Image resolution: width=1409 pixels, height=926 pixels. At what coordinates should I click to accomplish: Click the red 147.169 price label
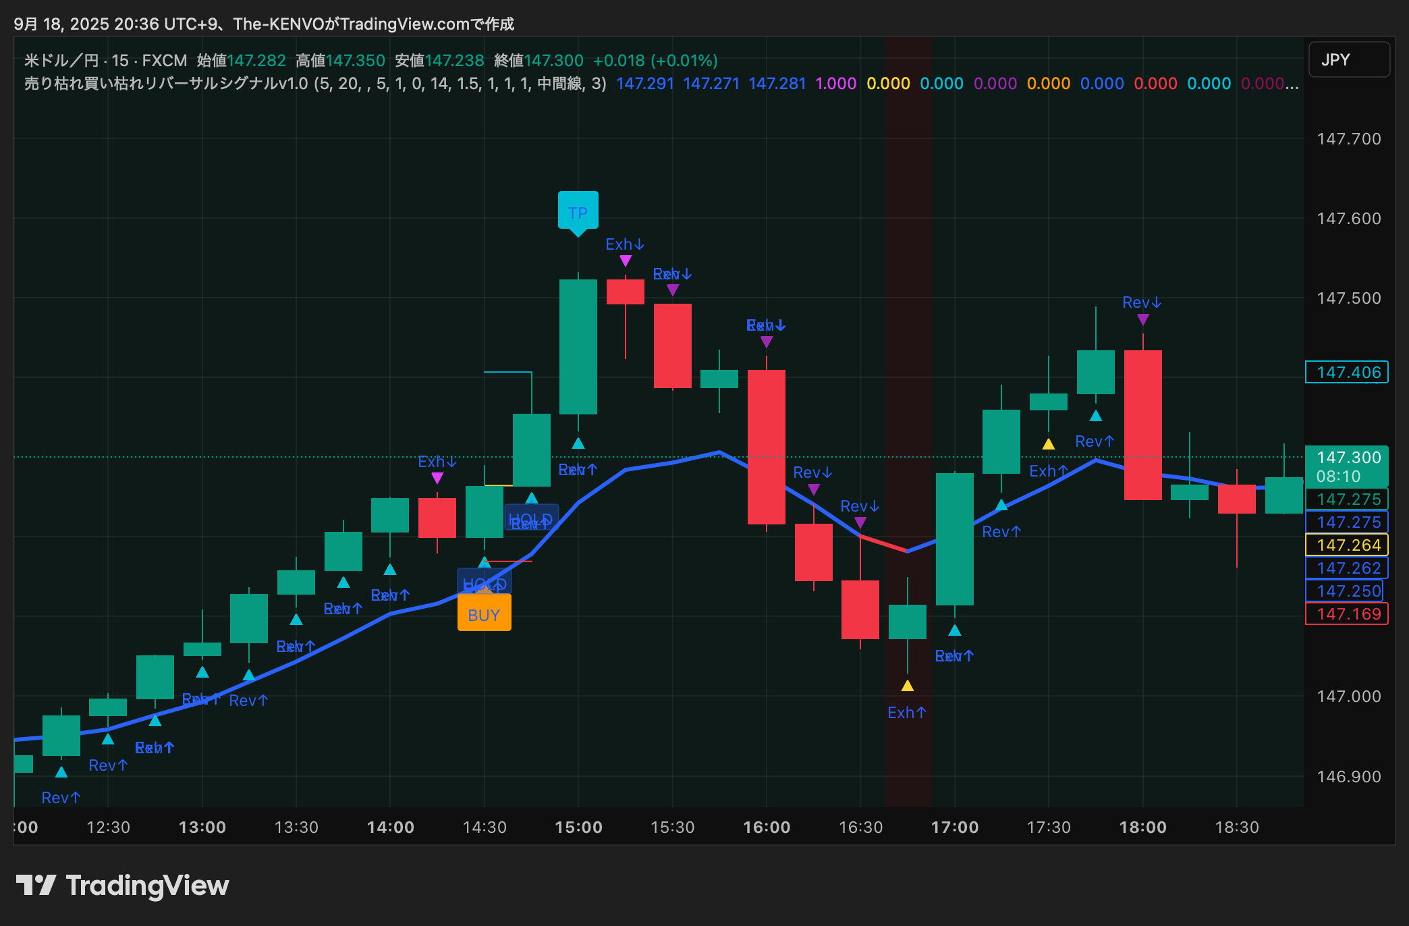coord(1346,614)
